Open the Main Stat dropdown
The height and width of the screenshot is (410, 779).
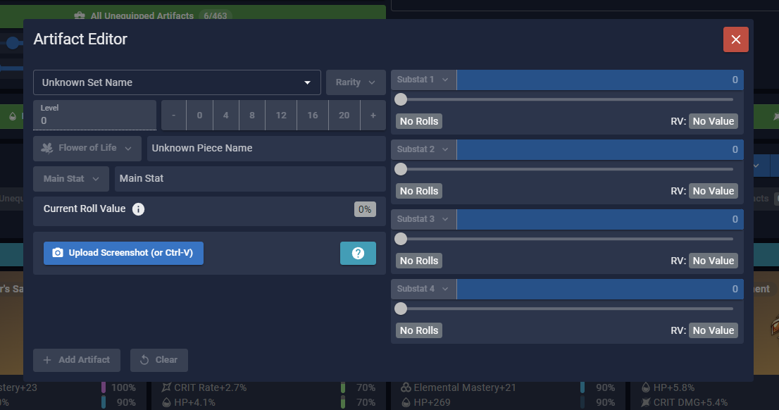(70, 178)
